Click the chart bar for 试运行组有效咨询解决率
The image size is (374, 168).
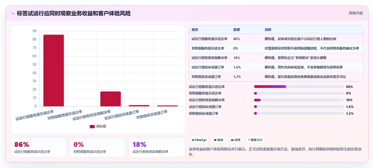(110, 99)
